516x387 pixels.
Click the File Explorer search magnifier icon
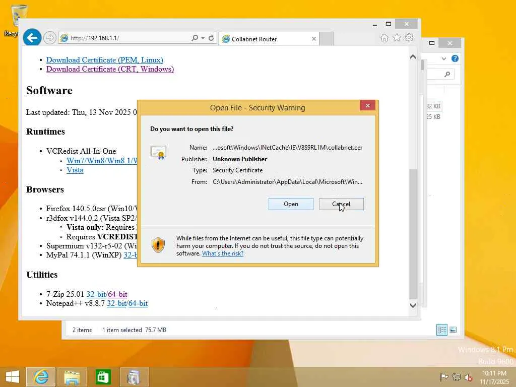pos(447,75)
